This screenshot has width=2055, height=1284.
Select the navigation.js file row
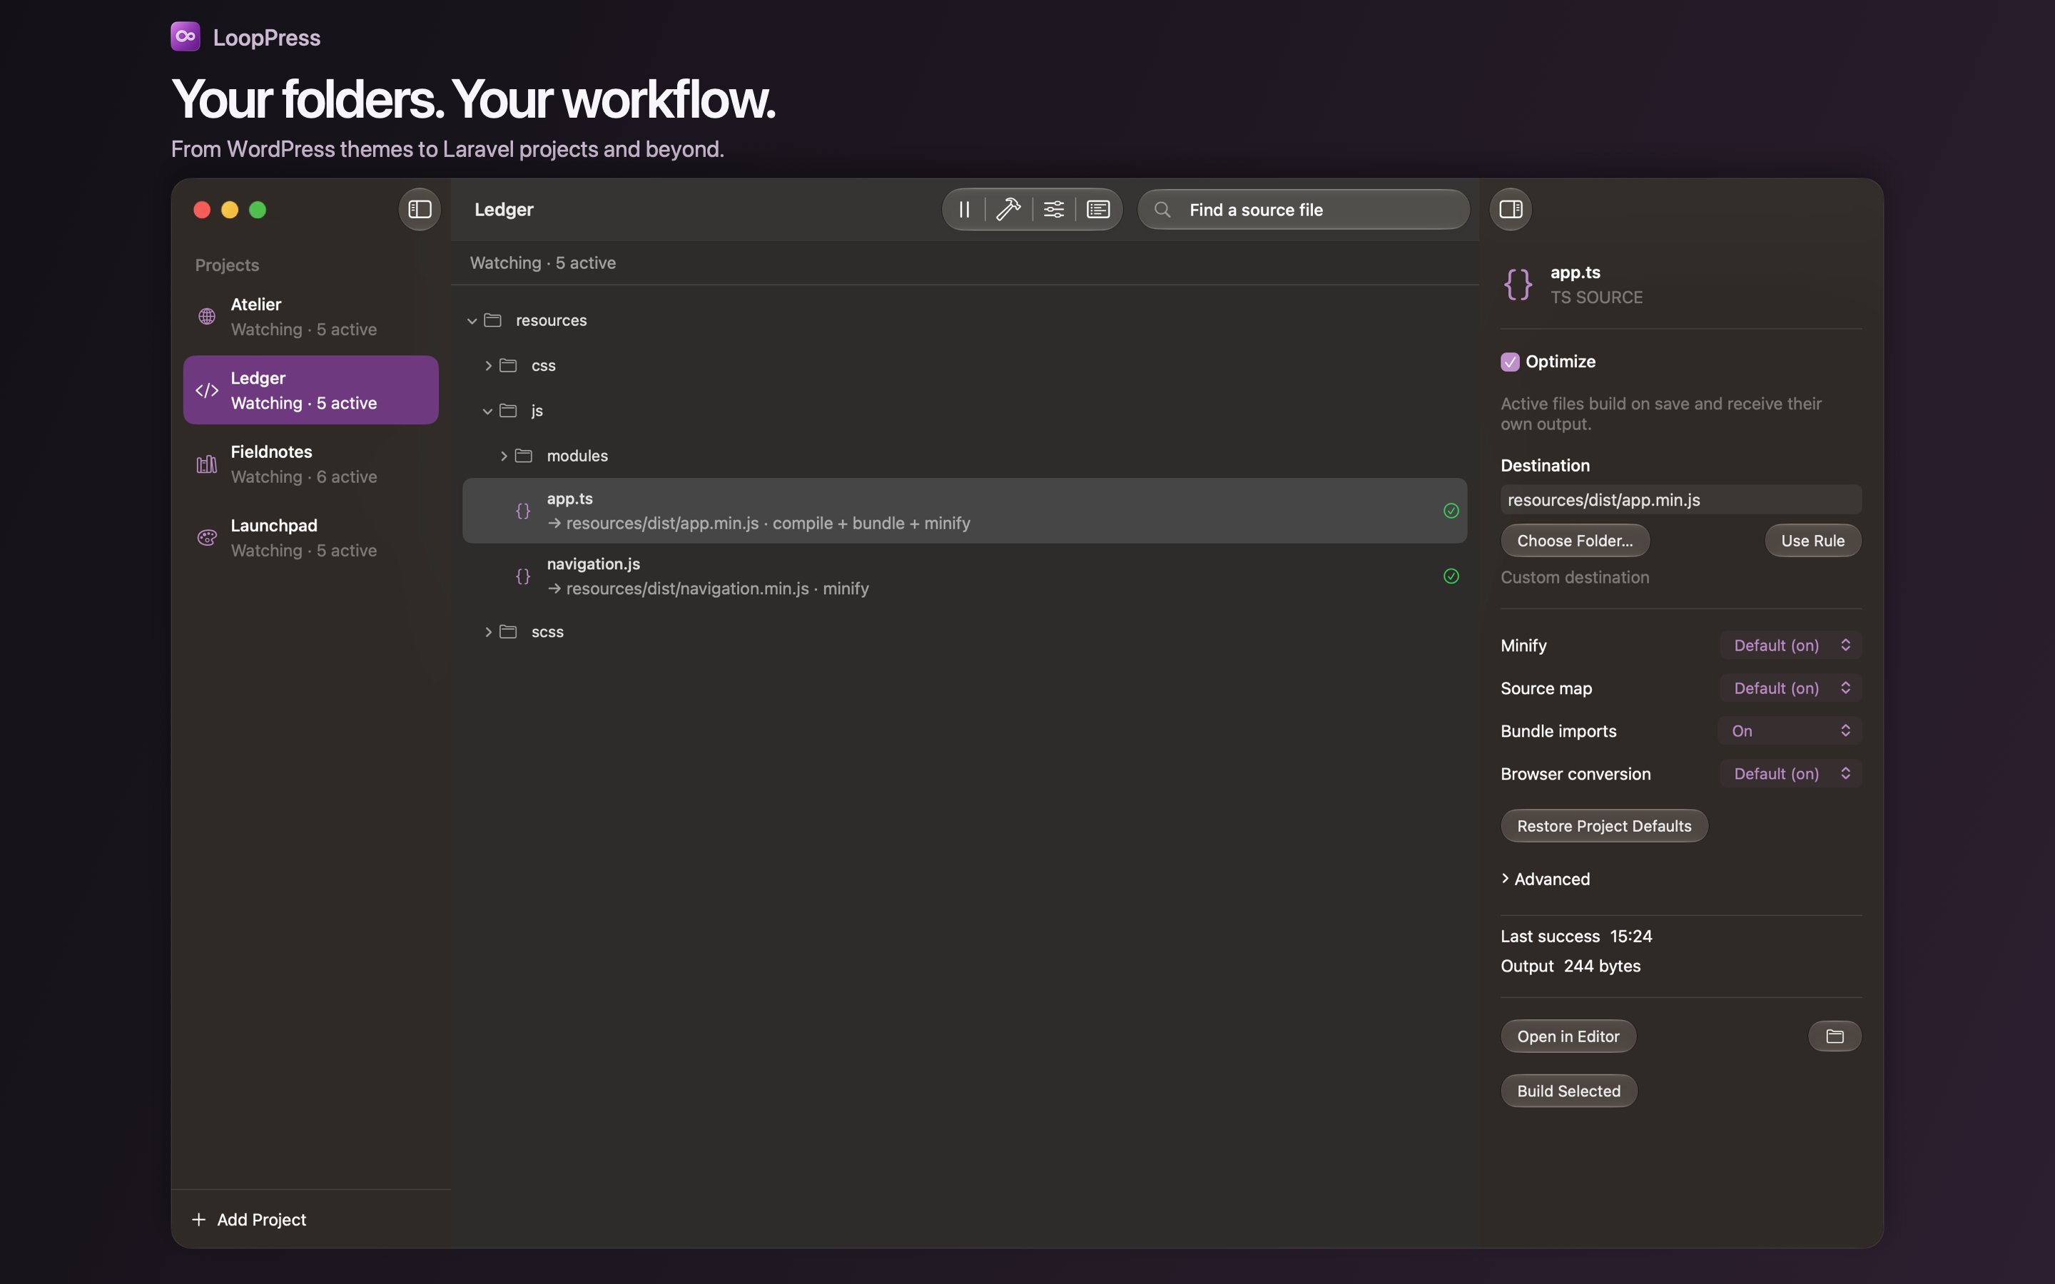(x=965, y=576)
